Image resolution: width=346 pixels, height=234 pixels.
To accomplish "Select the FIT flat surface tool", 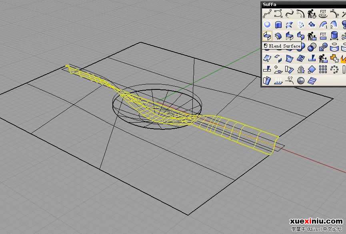I will click(323, 36).
